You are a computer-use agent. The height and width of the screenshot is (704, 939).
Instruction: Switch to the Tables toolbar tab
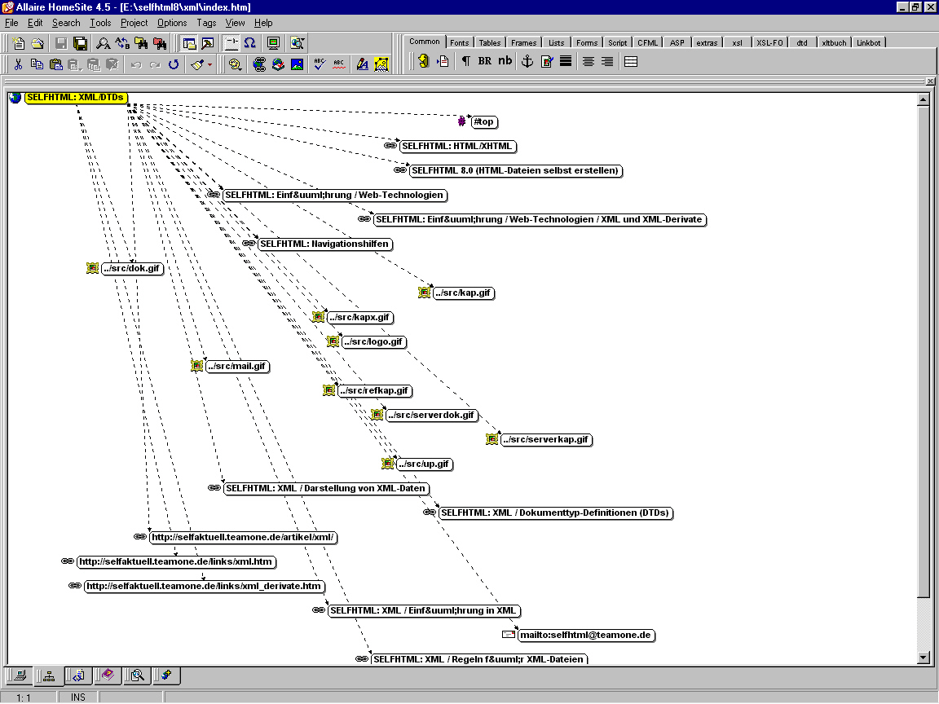pyautogui.click(x=490, y=42)
